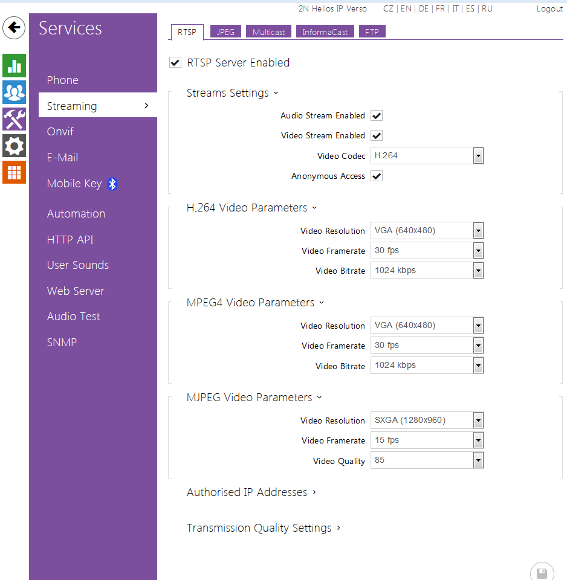The height and width of the screenshot is (580, 567).
Task: Select the Hardware tools icon
Action: (x=14, y=119)
